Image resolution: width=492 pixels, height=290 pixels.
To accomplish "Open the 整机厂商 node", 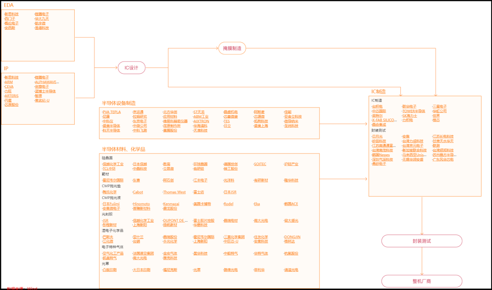I will (422, 281).
